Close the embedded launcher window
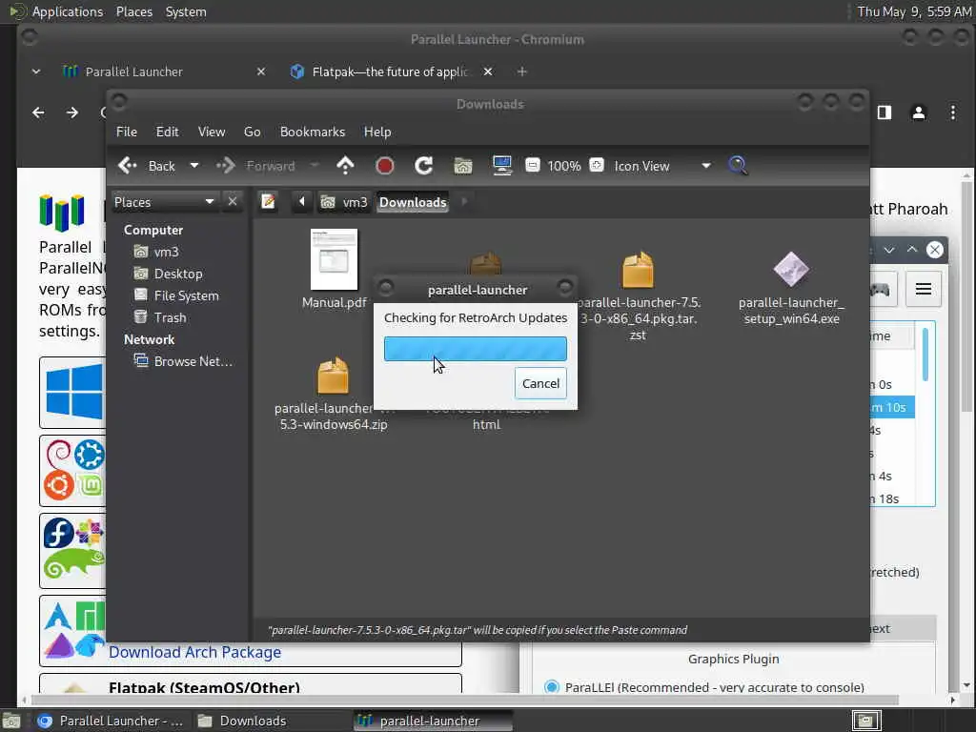 tap(934, 250)
